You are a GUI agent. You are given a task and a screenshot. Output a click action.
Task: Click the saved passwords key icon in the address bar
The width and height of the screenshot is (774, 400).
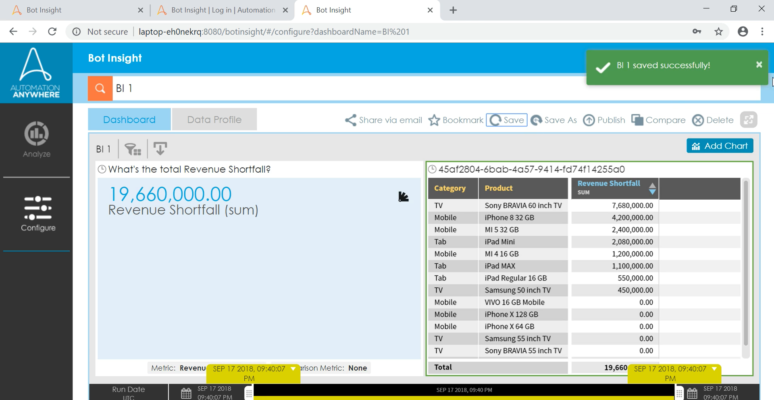[x=697, y=31]
